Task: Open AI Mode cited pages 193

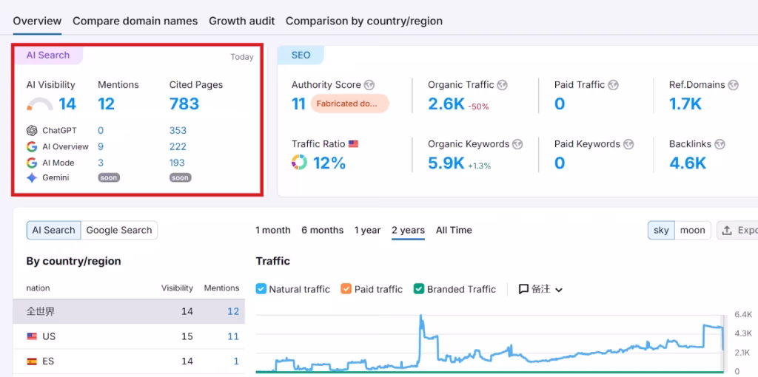Action: (x=177, y=163)
